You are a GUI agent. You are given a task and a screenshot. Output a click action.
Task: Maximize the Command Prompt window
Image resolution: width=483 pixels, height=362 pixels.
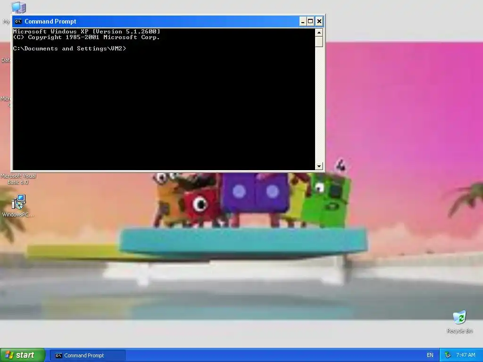310,21
